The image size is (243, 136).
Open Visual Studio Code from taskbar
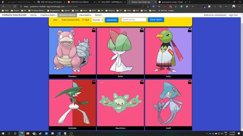pos(59,133)
